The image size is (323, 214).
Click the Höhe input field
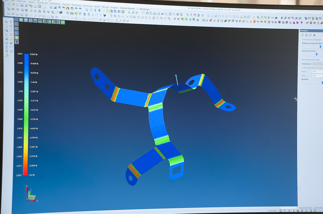pyautogui.click(x=317, y=75)
